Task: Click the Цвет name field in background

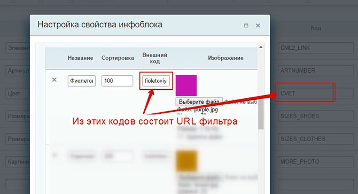Action: click(x=18, y=94)
